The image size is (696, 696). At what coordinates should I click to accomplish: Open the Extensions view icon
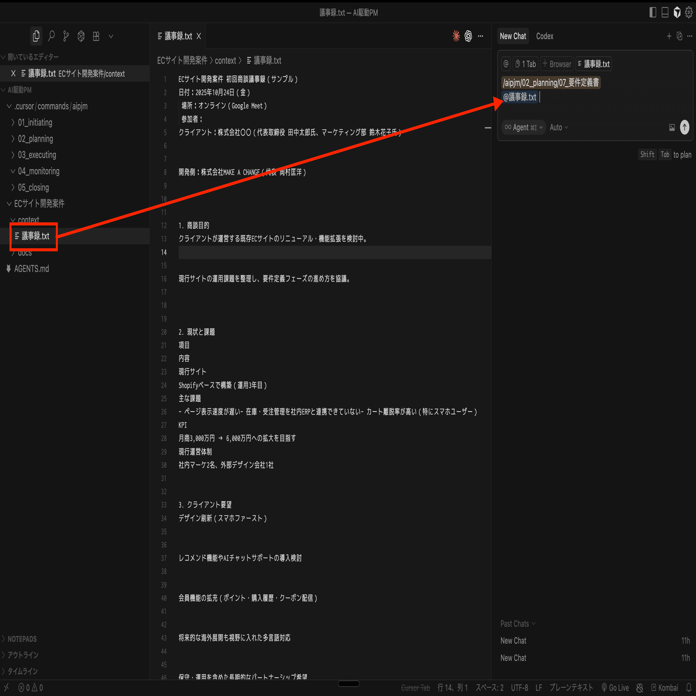[96, 36]
